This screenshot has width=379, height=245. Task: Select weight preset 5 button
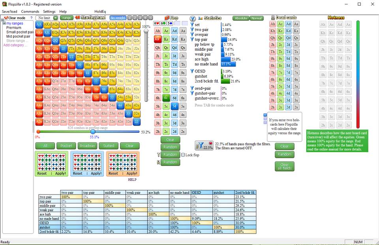tap(150, 18)
